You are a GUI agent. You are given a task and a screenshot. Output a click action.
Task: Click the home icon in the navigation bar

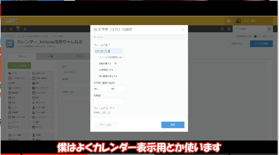click(x=11, y=29)
